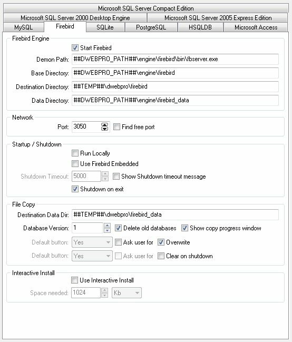
Task: Select Microsoft SQL Server Compact Edition tab
Action: coord(146,8)
